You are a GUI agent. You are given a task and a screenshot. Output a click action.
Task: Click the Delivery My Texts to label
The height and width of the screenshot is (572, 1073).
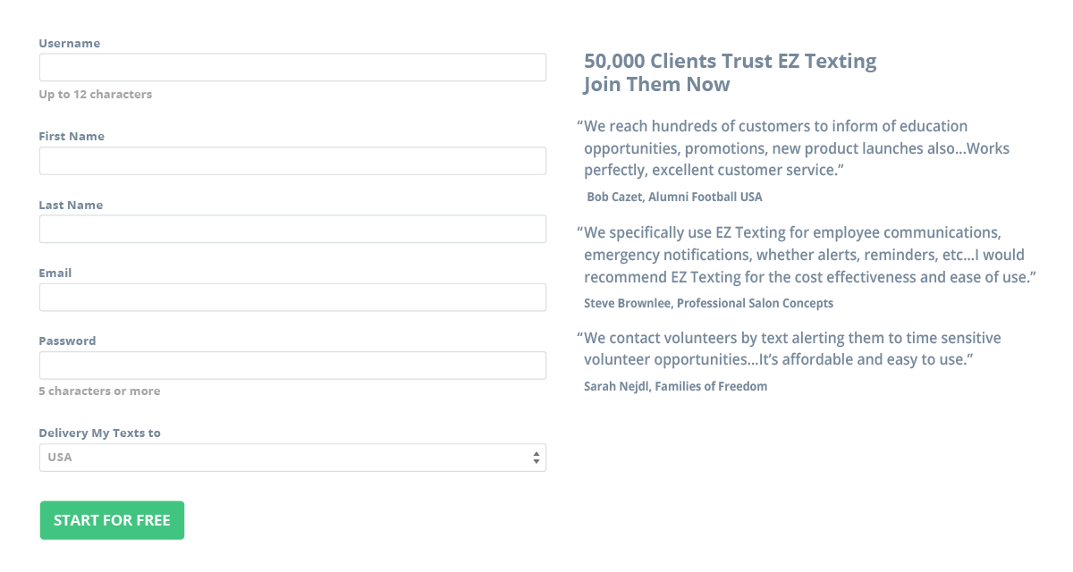pyautogui.click(x=100, y=433)
